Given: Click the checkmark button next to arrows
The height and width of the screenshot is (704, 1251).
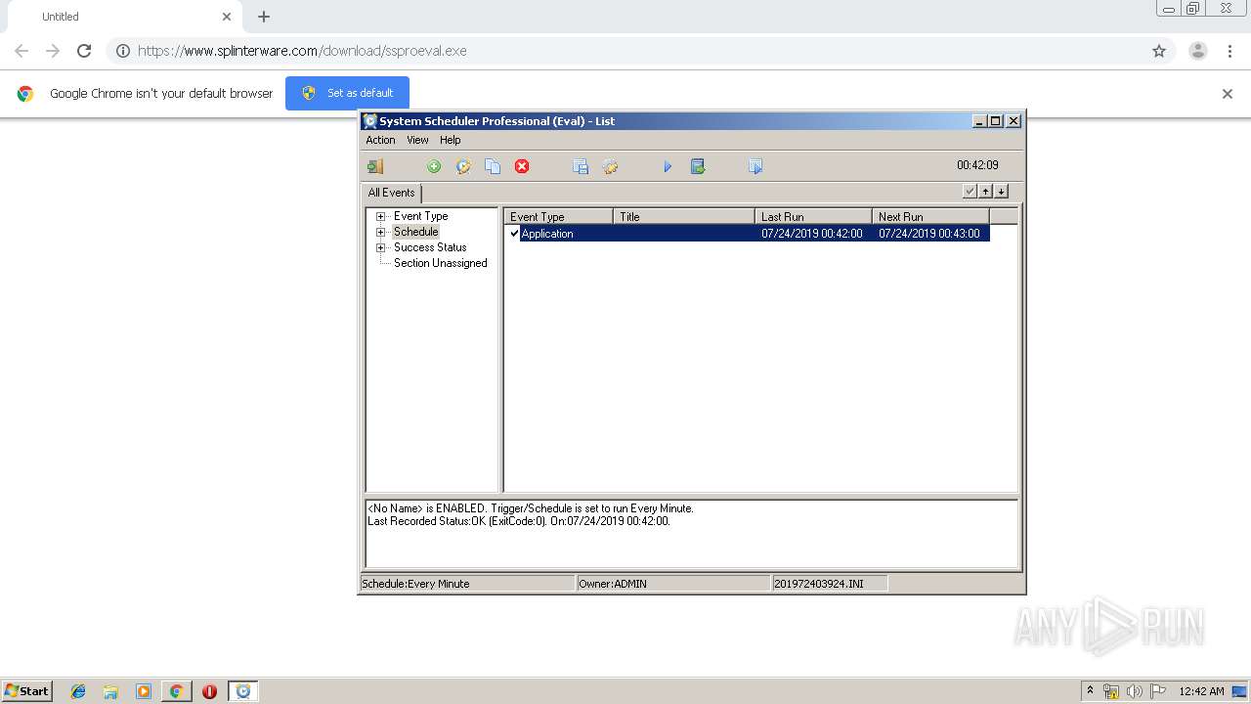Looking at the screenshot, I should point(970,192).
